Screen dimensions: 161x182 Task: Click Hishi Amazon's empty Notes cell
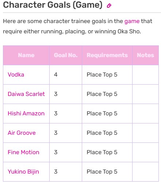(x=146, y=114)
